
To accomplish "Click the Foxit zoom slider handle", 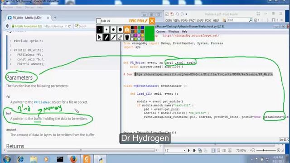I will pyautogui.click(x=263, y=150).
